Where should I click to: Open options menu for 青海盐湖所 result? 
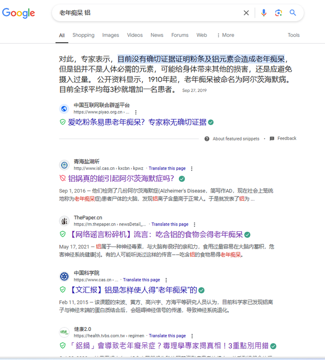click(192, 168)
